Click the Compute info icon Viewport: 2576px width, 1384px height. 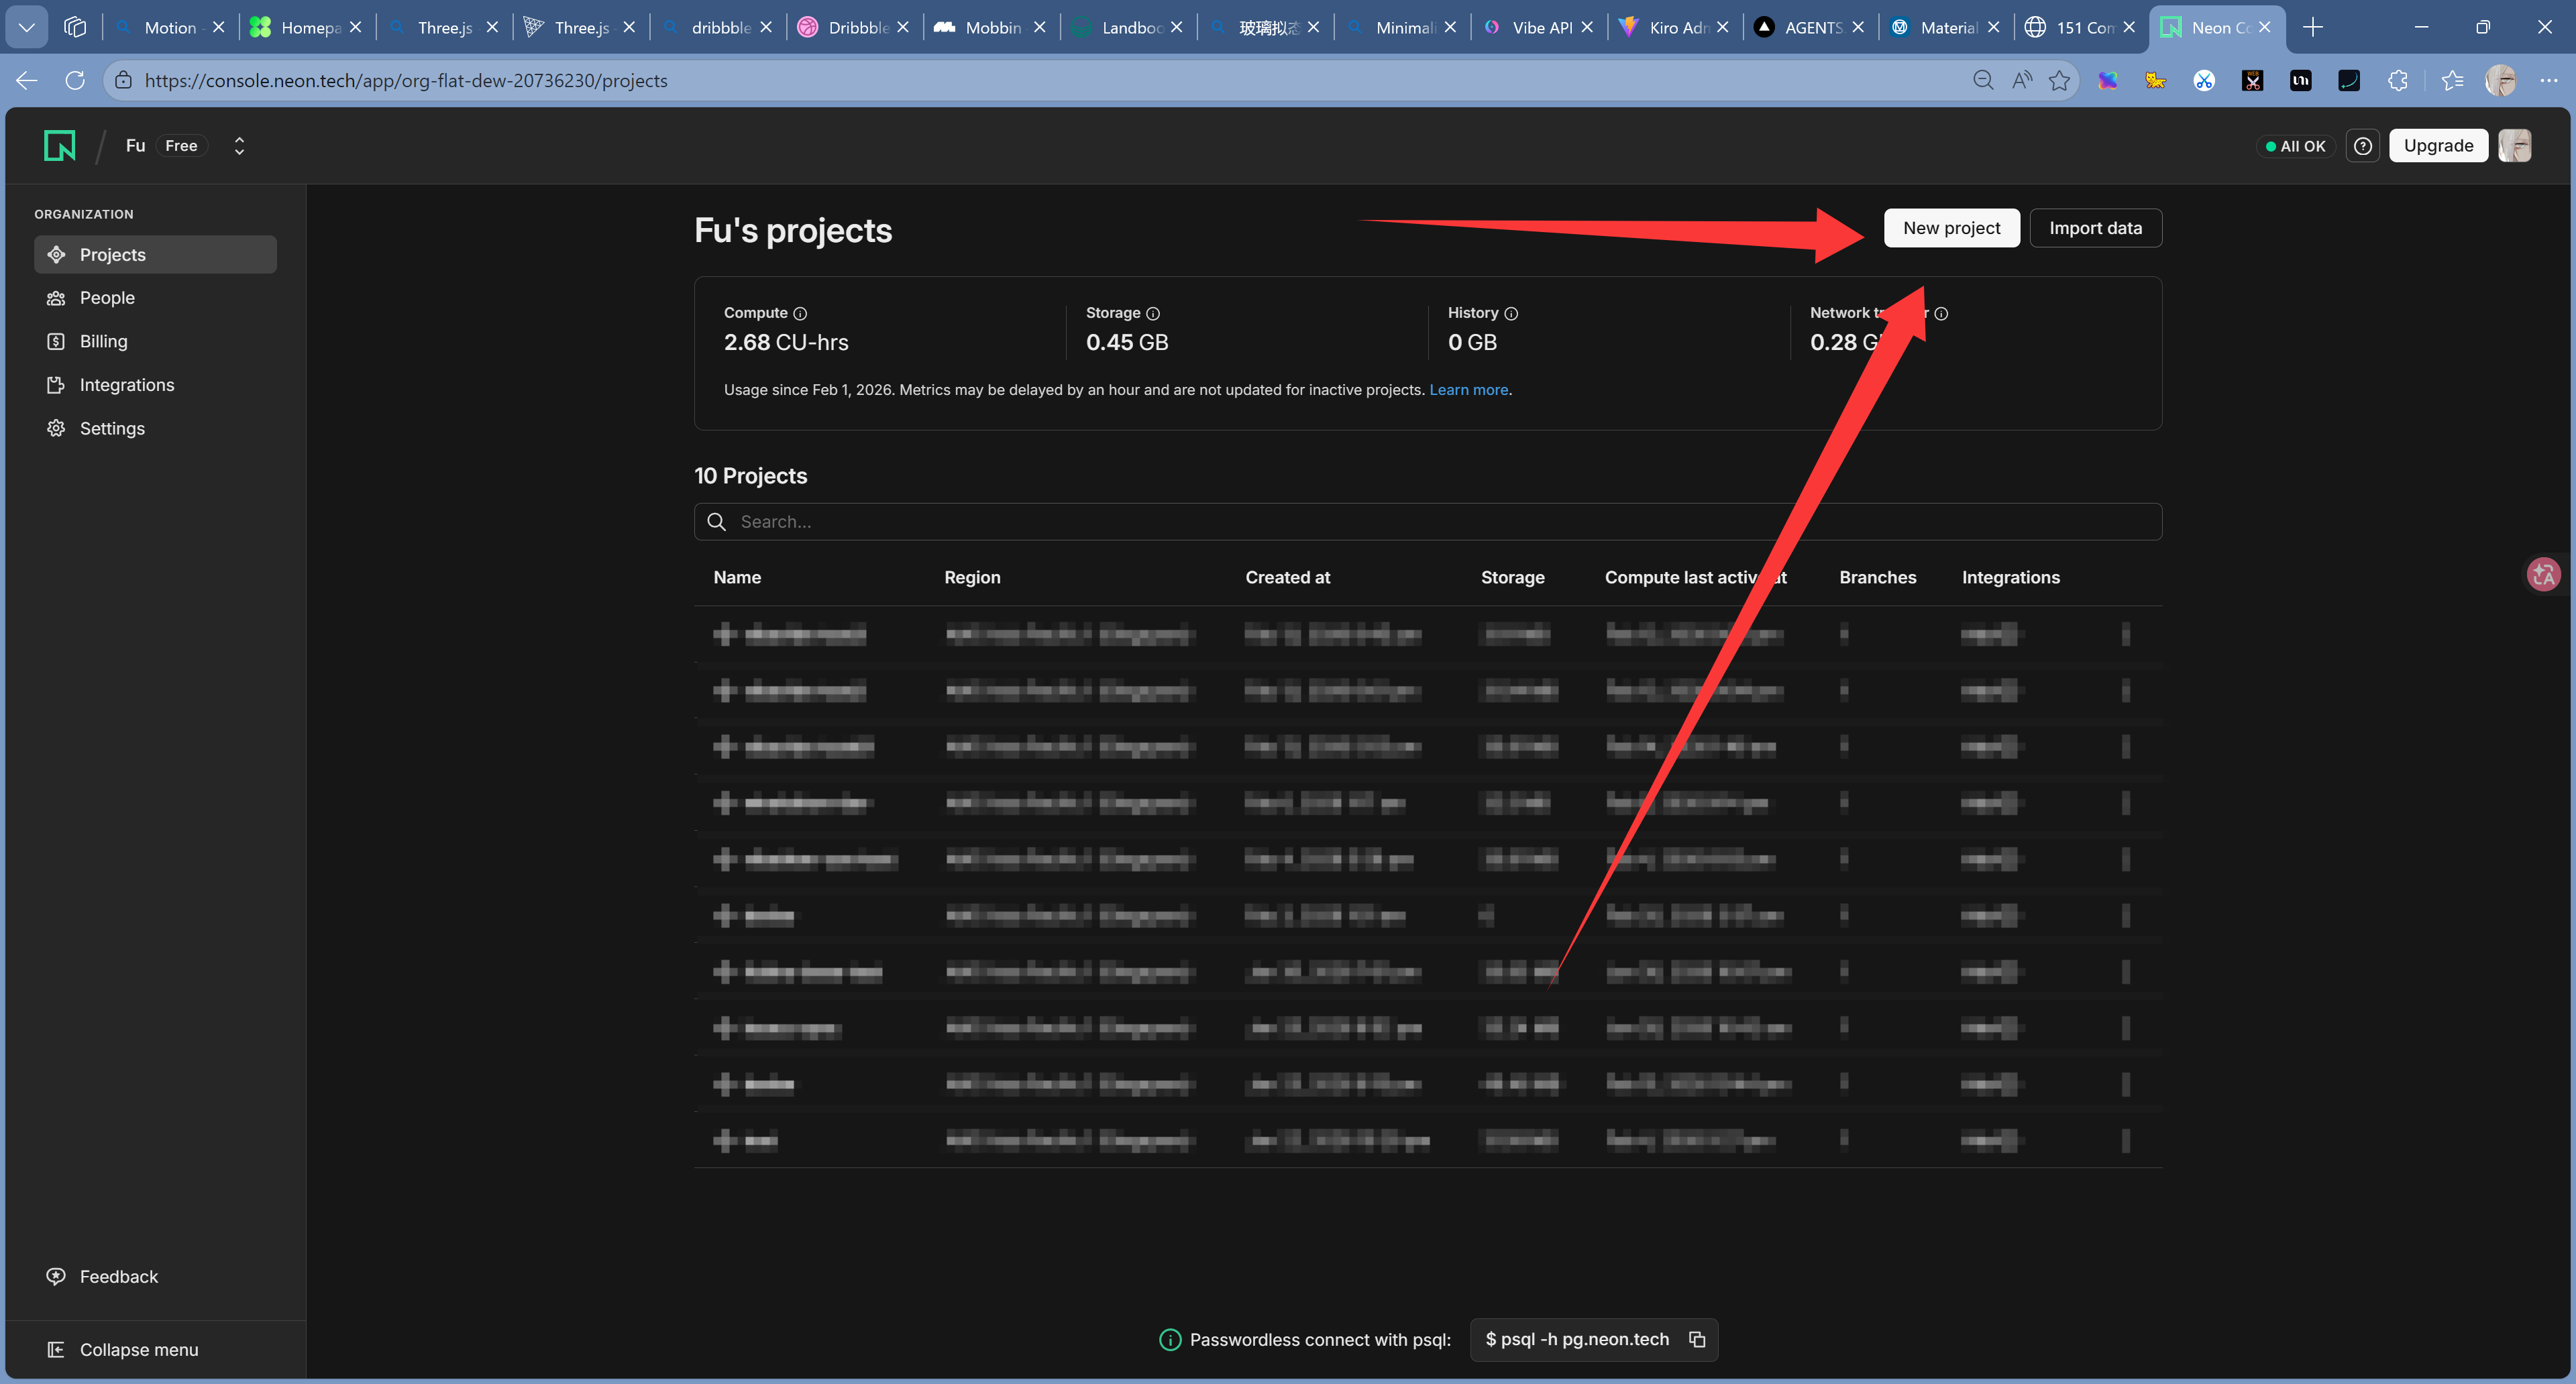[x=800, y=314]
